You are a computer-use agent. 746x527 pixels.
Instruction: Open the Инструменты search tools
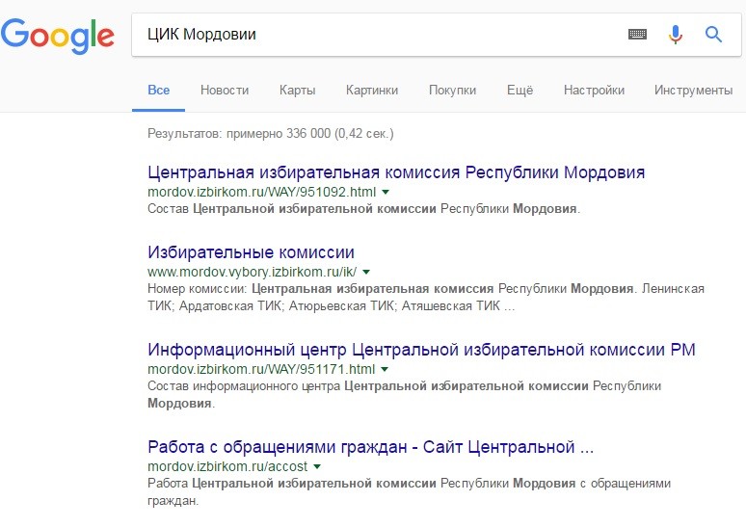(x=693, y=90)
